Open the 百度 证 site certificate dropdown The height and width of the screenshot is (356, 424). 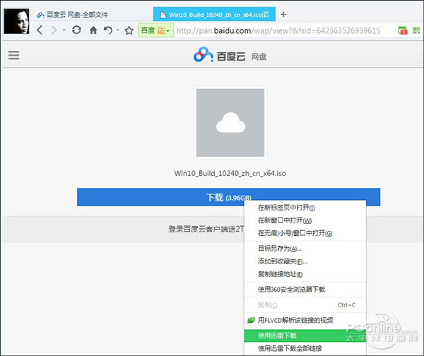tap(155, 30)
